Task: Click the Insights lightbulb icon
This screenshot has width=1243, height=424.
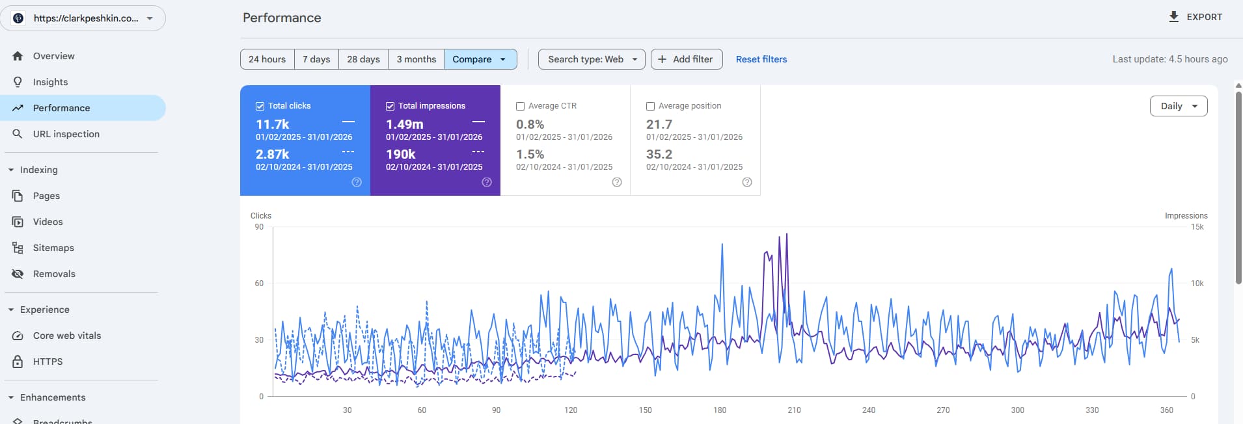Action: [18, 82]
